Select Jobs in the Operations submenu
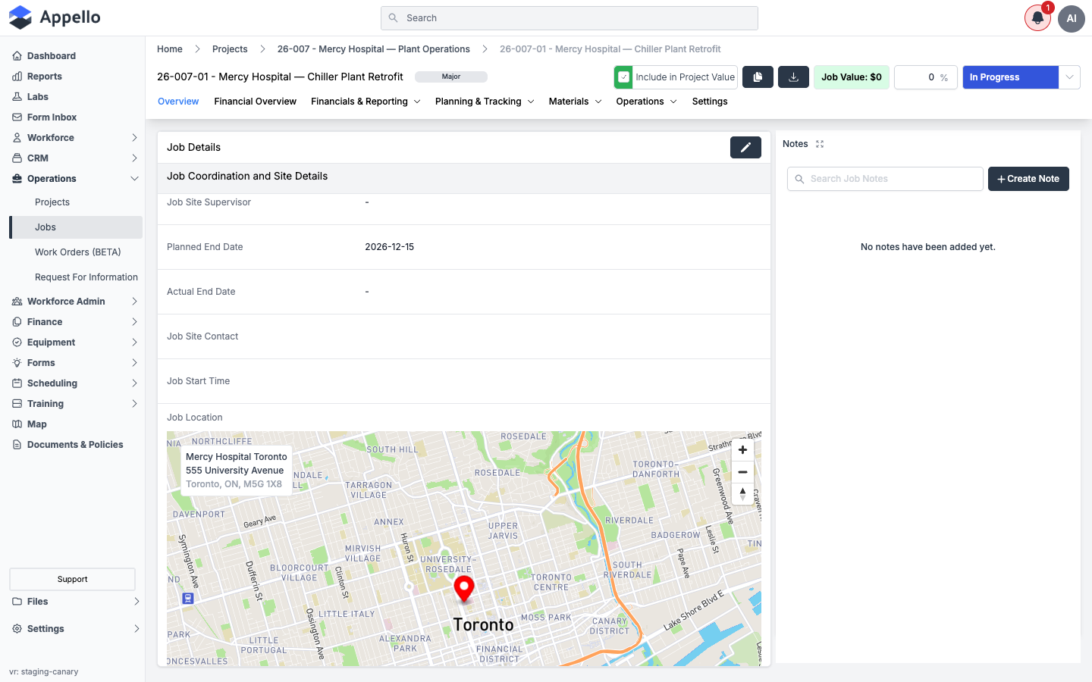 76,227
